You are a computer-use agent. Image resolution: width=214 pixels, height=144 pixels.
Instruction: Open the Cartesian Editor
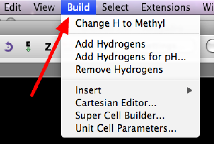(116, 103)
